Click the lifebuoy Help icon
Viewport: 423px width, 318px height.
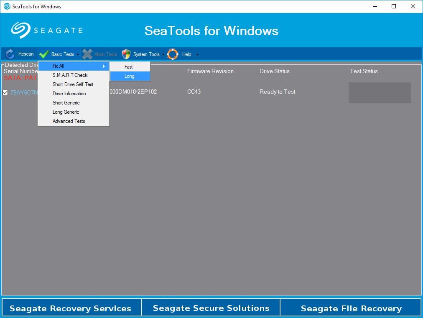click(x=173, y=54)
